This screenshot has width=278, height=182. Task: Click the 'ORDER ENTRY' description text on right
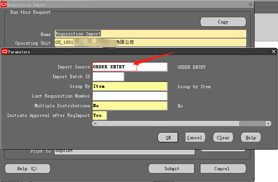191,67
